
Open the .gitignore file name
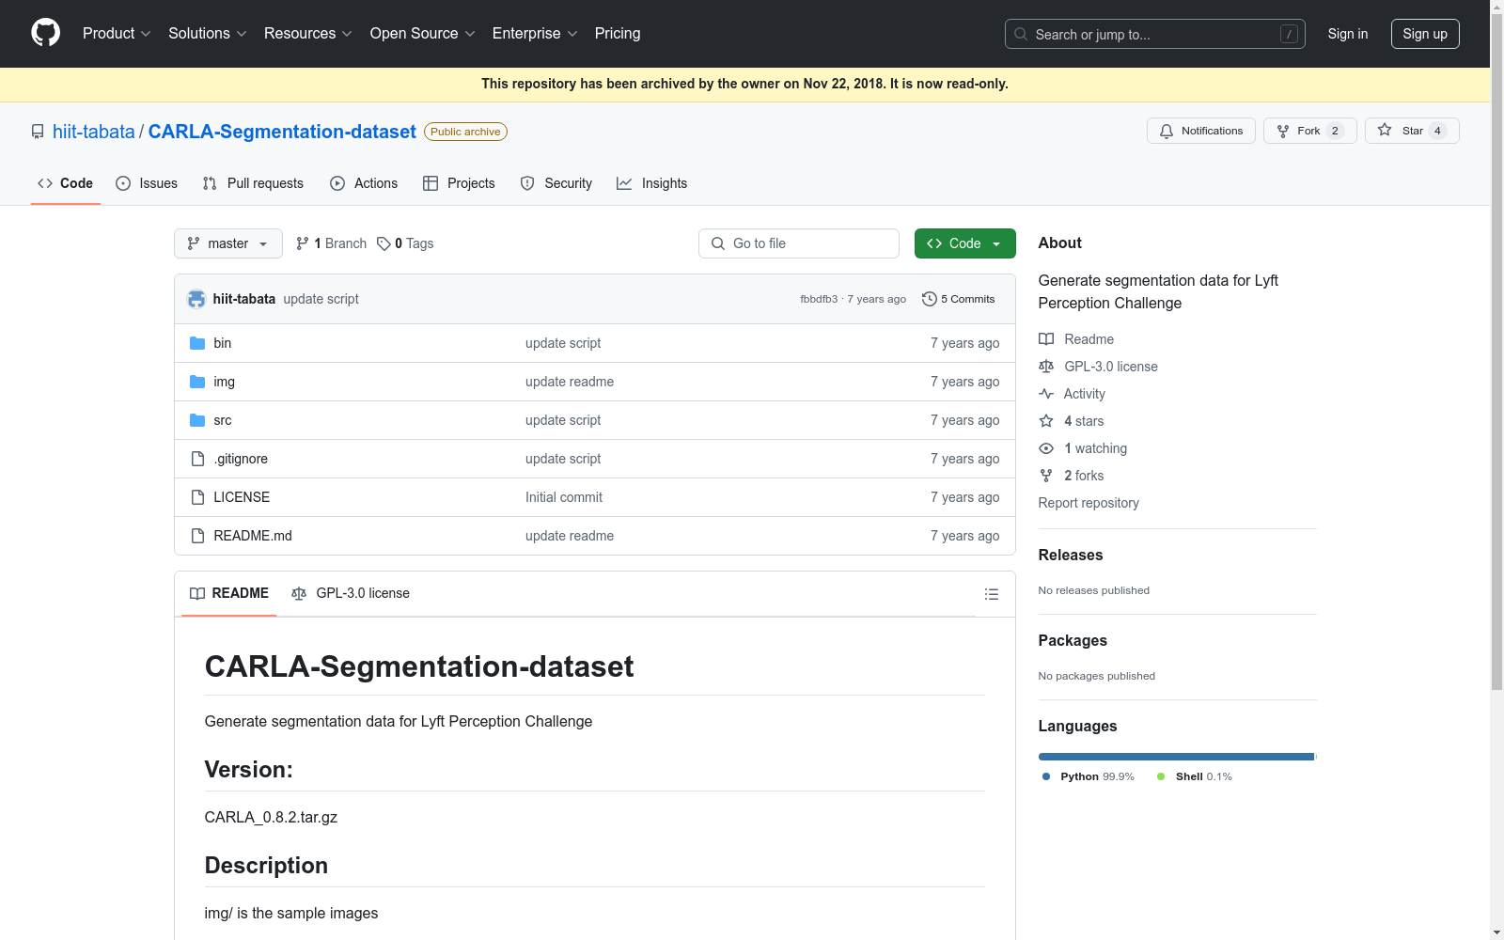pyautogui.click(x=241, y=459)
